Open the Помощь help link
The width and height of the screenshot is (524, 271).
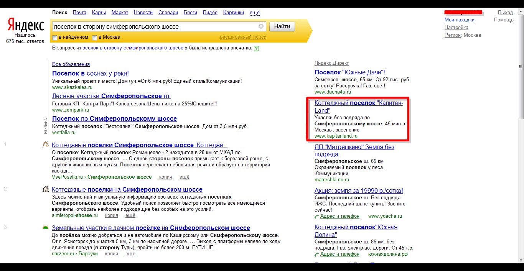click(x=504, y=20)
